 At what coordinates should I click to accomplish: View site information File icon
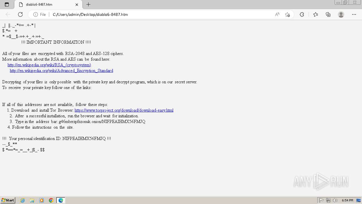tap(40, 14)
